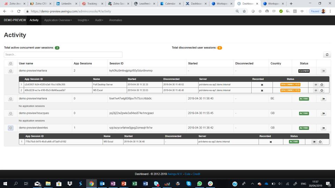This screenshot has width=335, height=188.
Task: View the active MS Excel app session
Action: [x=314, y=142]
